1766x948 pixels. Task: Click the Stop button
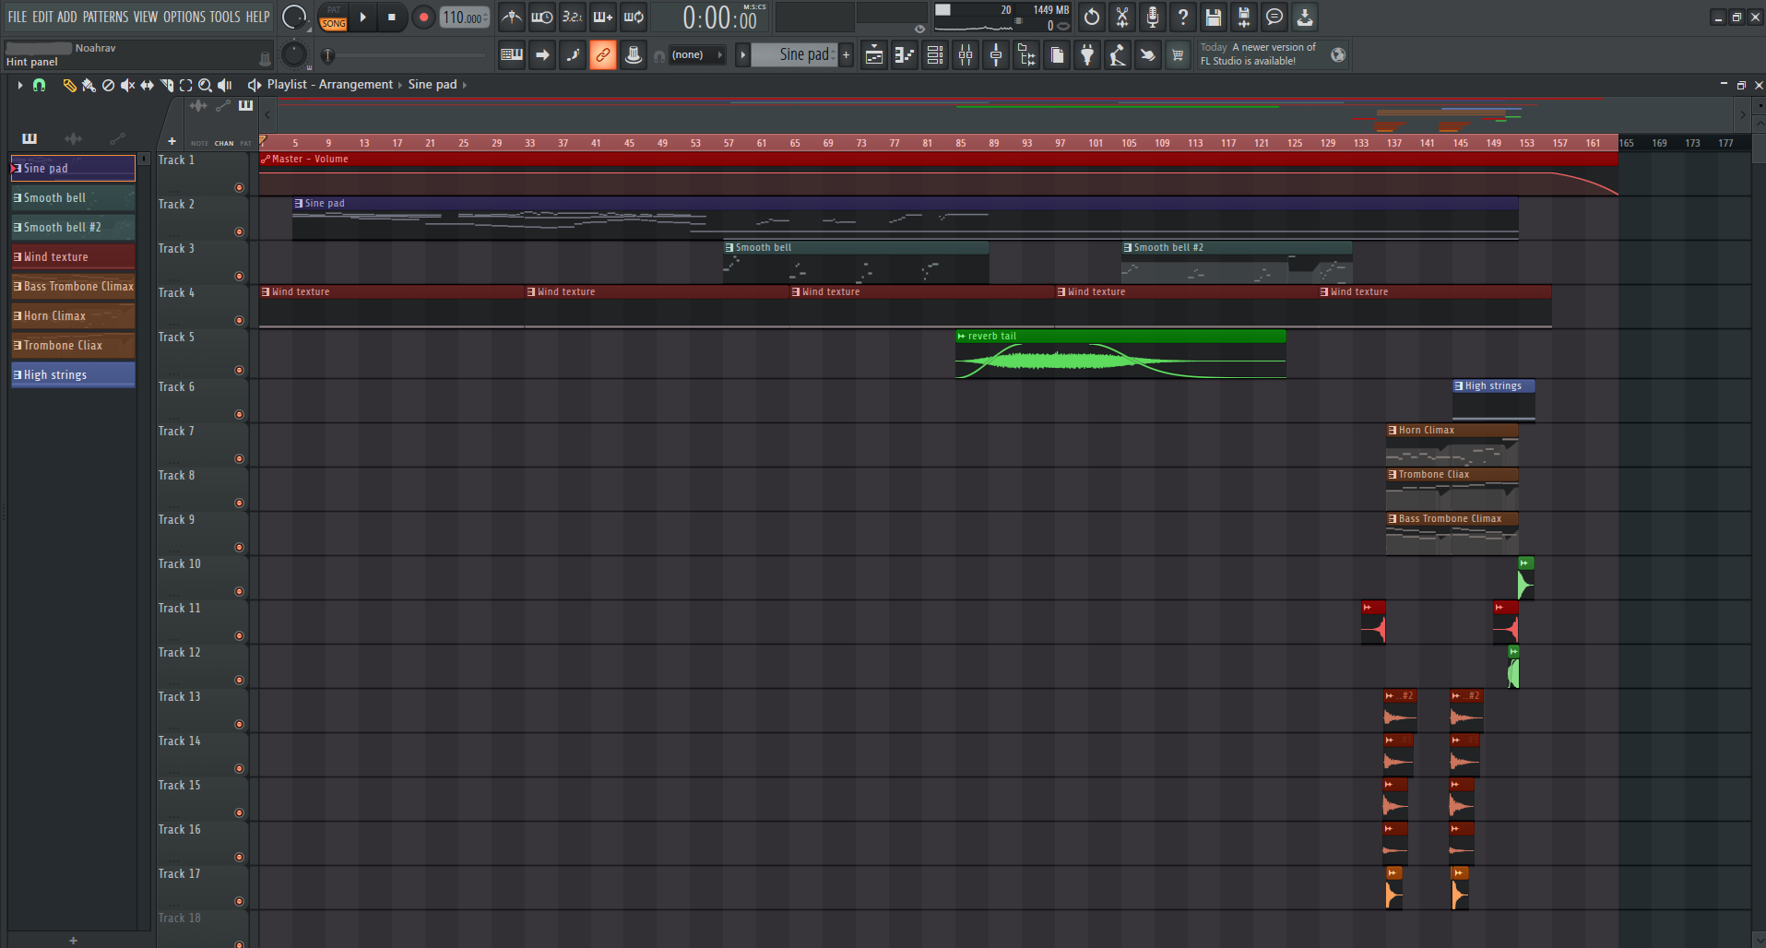click(x=392, y=17)
